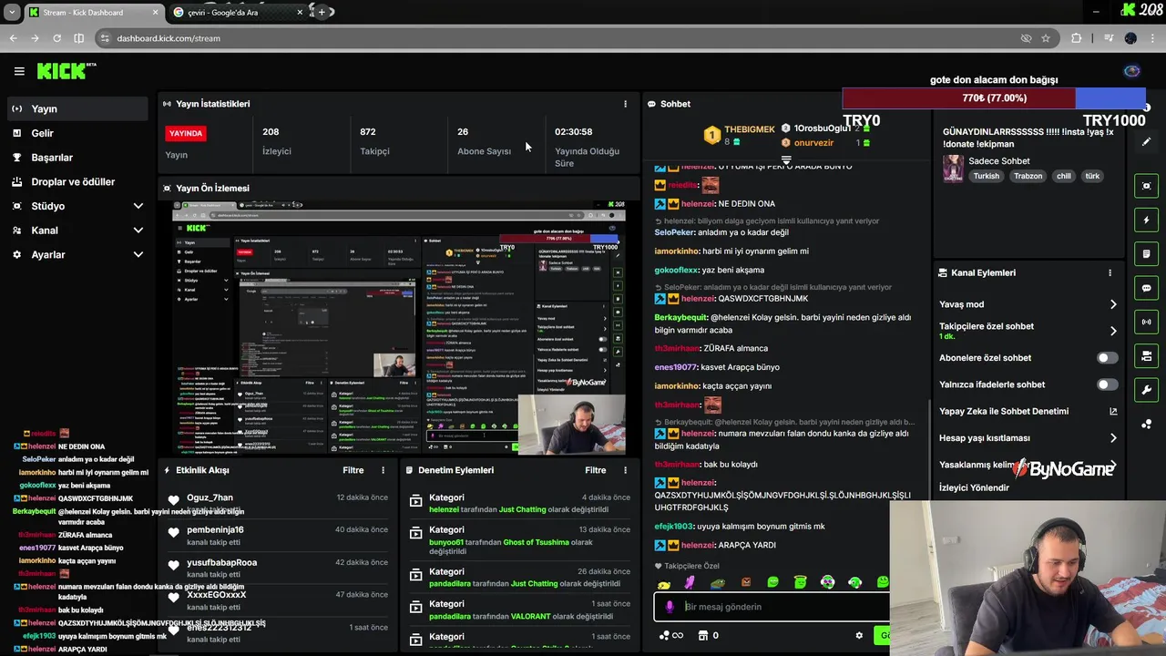Image resolution: width=1166 pixels, height=656 pixels.
Task: Click the chill tag
Action: tap(1064, 176)
